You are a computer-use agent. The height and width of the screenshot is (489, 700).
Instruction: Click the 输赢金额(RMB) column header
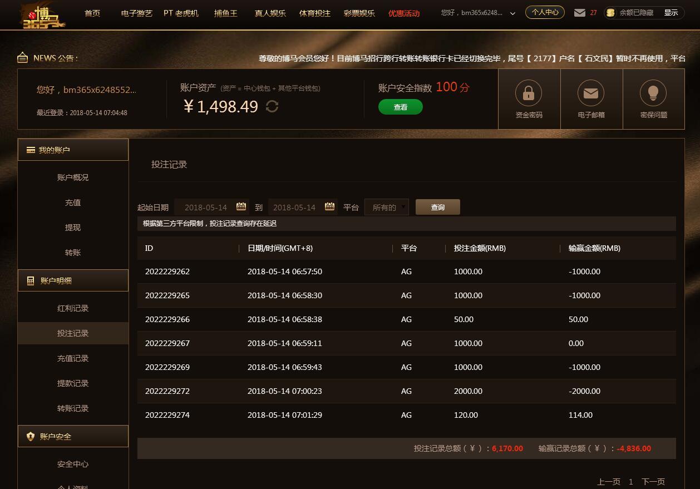click(594, 248)
